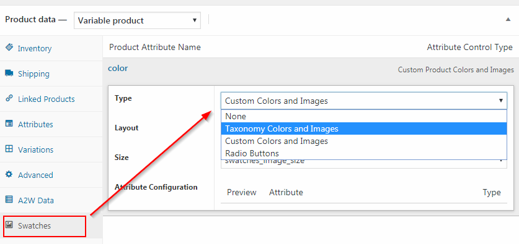Click the Attribute Configuration label
The width and height of the screenshot is (519, 244).
(x=156, y=187)
